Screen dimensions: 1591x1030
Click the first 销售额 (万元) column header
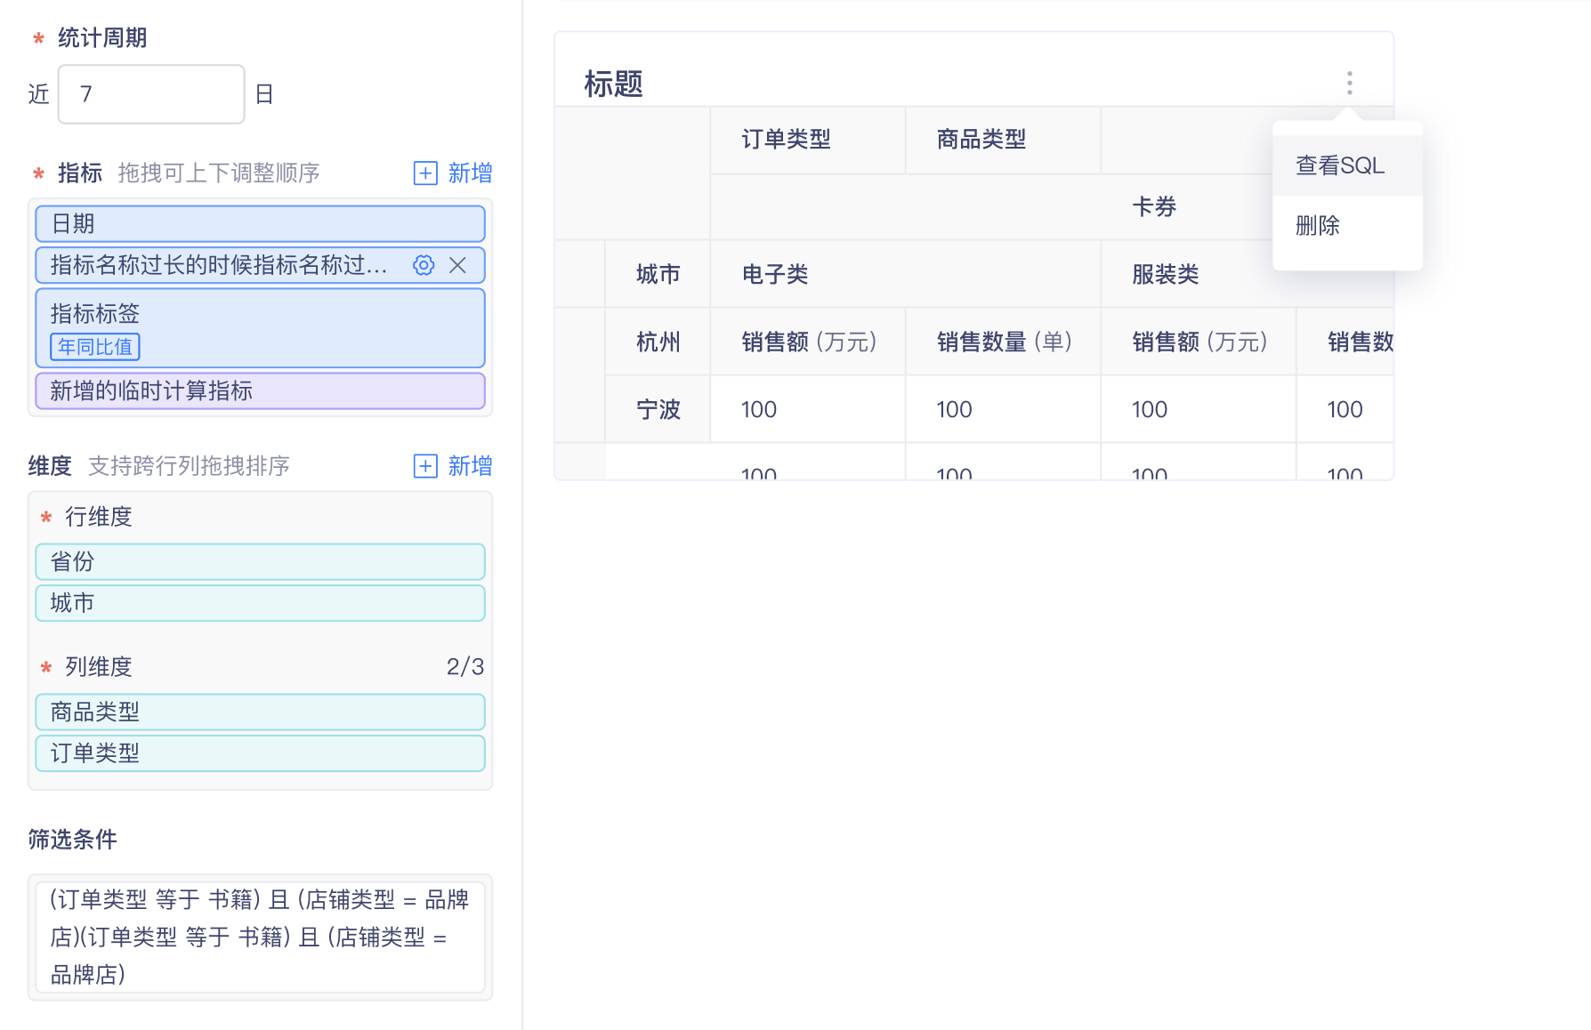(807, 342)
